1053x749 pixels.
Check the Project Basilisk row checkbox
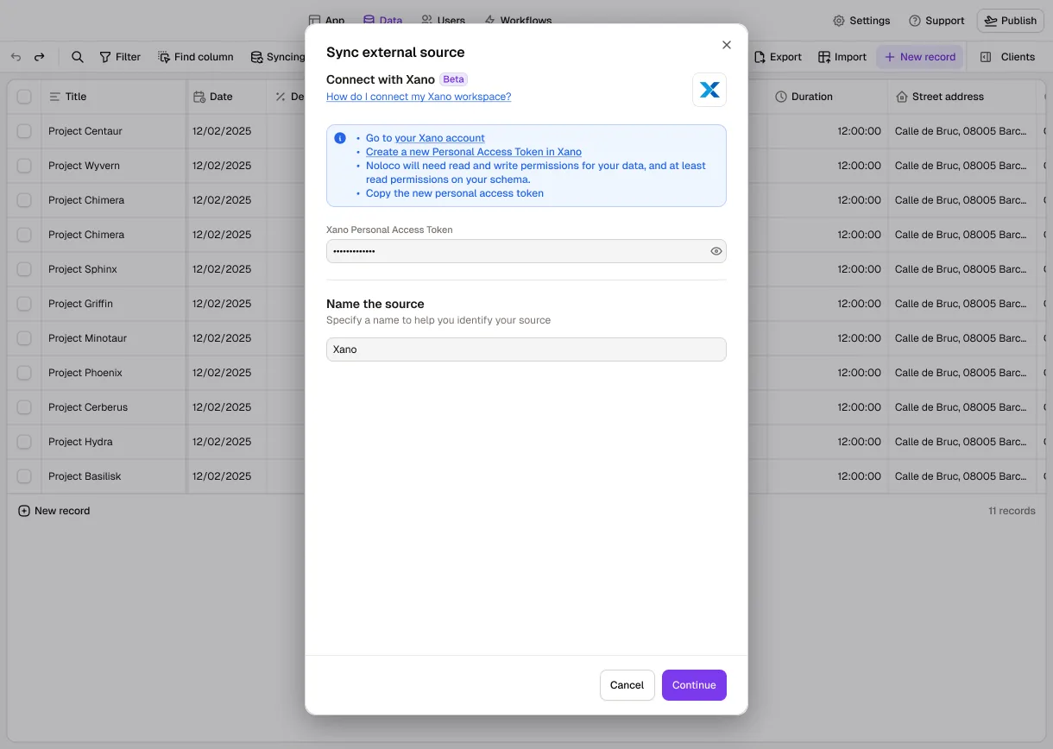click(24, 476)
